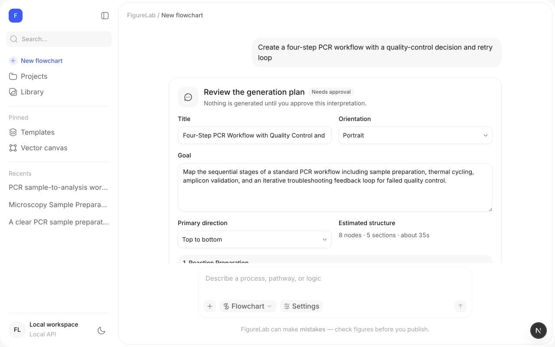555x347 pixels.
Task: Click the 'Local workspace' label
Action: [x=54, y=324]
